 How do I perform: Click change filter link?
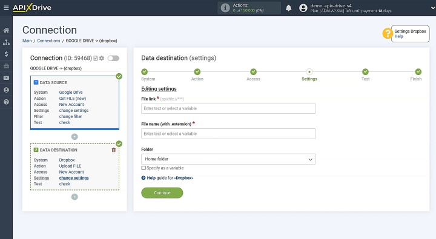(70, 116)
